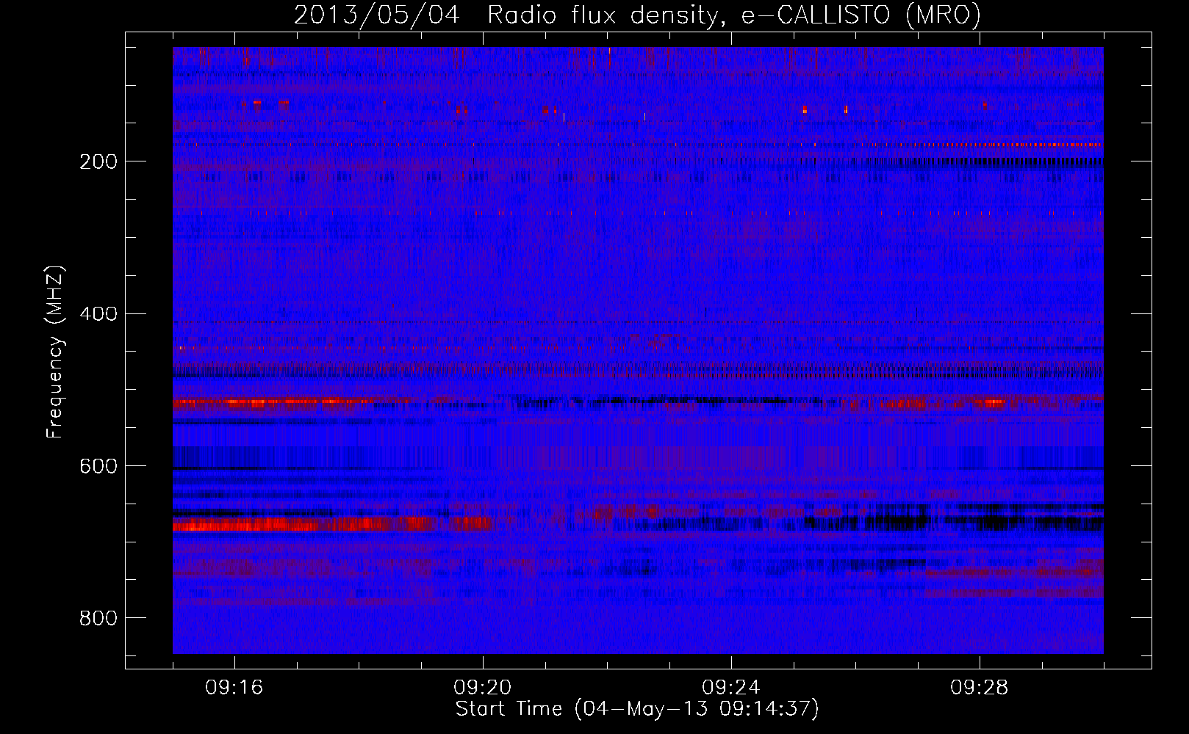
Task: Click the 600 frequency tick label
Action: point(98,467)
